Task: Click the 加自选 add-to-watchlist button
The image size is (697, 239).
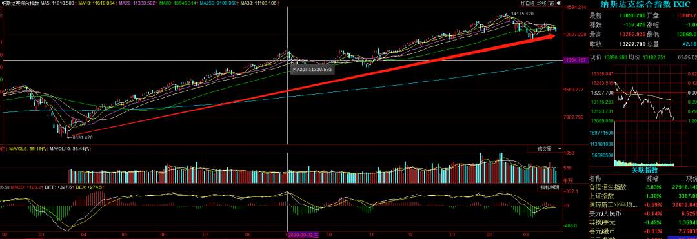Action: 528,3
